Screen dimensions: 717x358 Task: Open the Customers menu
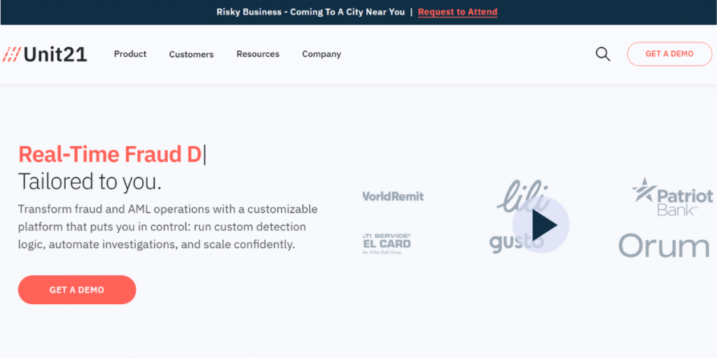pyautogui.click(x=191, y=55)
